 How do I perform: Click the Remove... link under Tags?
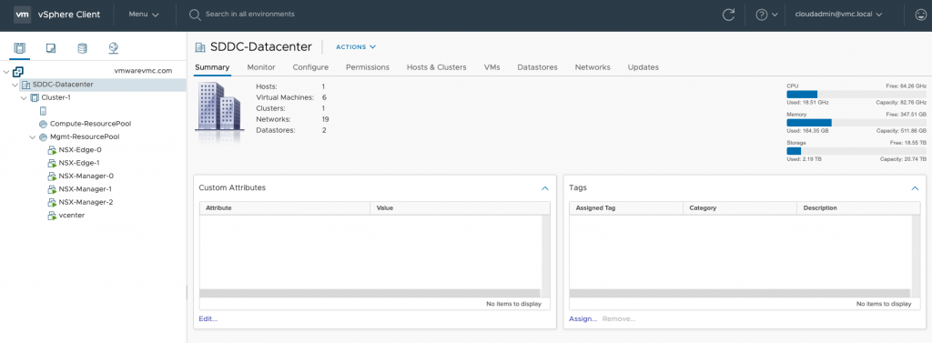pos(619,318)
